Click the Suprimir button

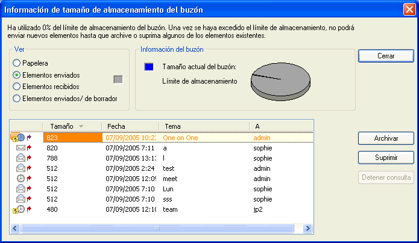(x=386, y=158)
